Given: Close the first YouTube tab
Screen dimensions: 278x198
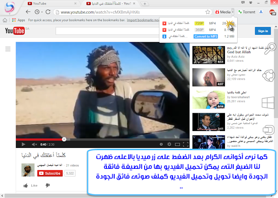Looking at the screenshot, I should coord(75,3).
